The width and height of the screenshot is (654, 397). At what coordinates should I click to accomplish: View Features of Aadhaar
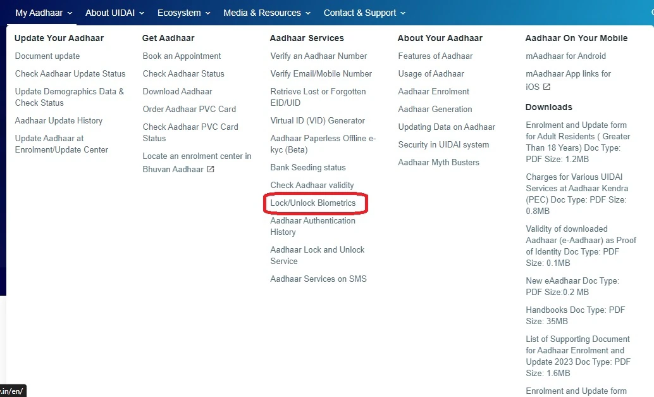point(435,56)
